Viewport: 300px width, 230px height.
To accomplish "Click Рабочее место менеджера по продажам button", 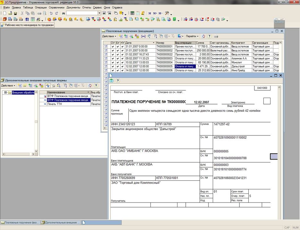I will coord(28,25).
